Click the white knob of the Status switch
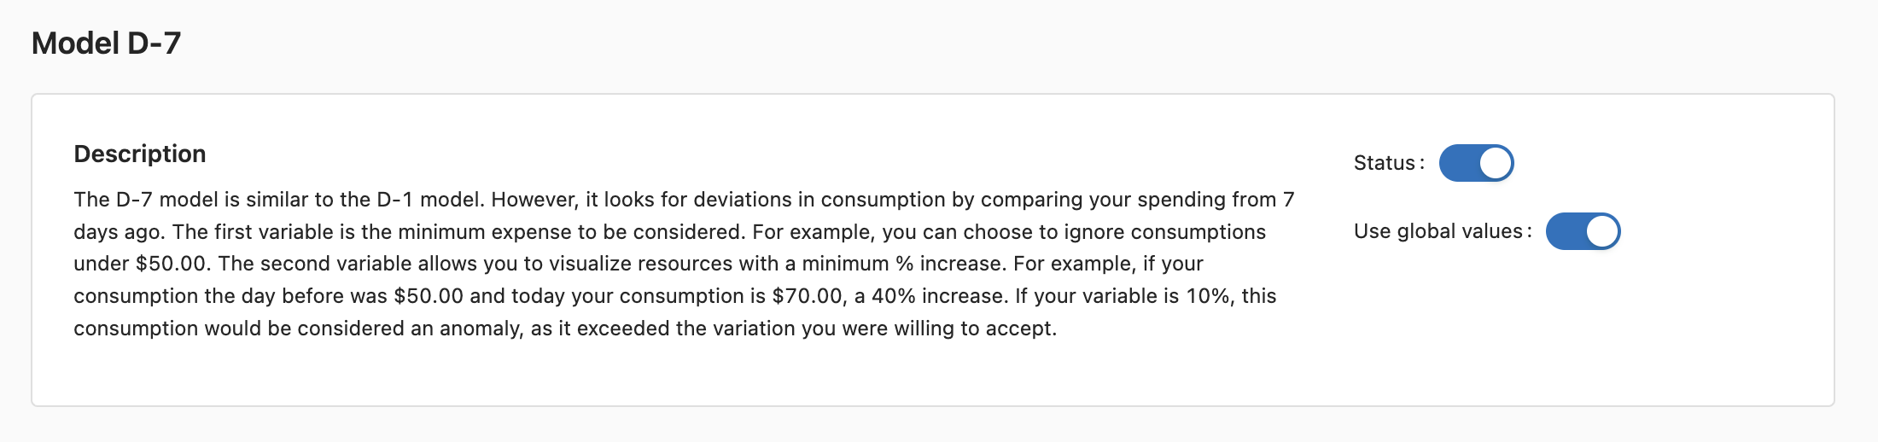Image resolution: width=1878 pixels, height=442 pixels. coord(1495,163)
